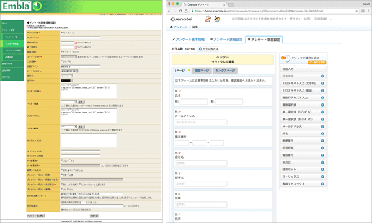The width and height of the screenshot is (372, 223).
Task: Open the theme selection dropdown in Embla
Action: click(x=69, y=71)
